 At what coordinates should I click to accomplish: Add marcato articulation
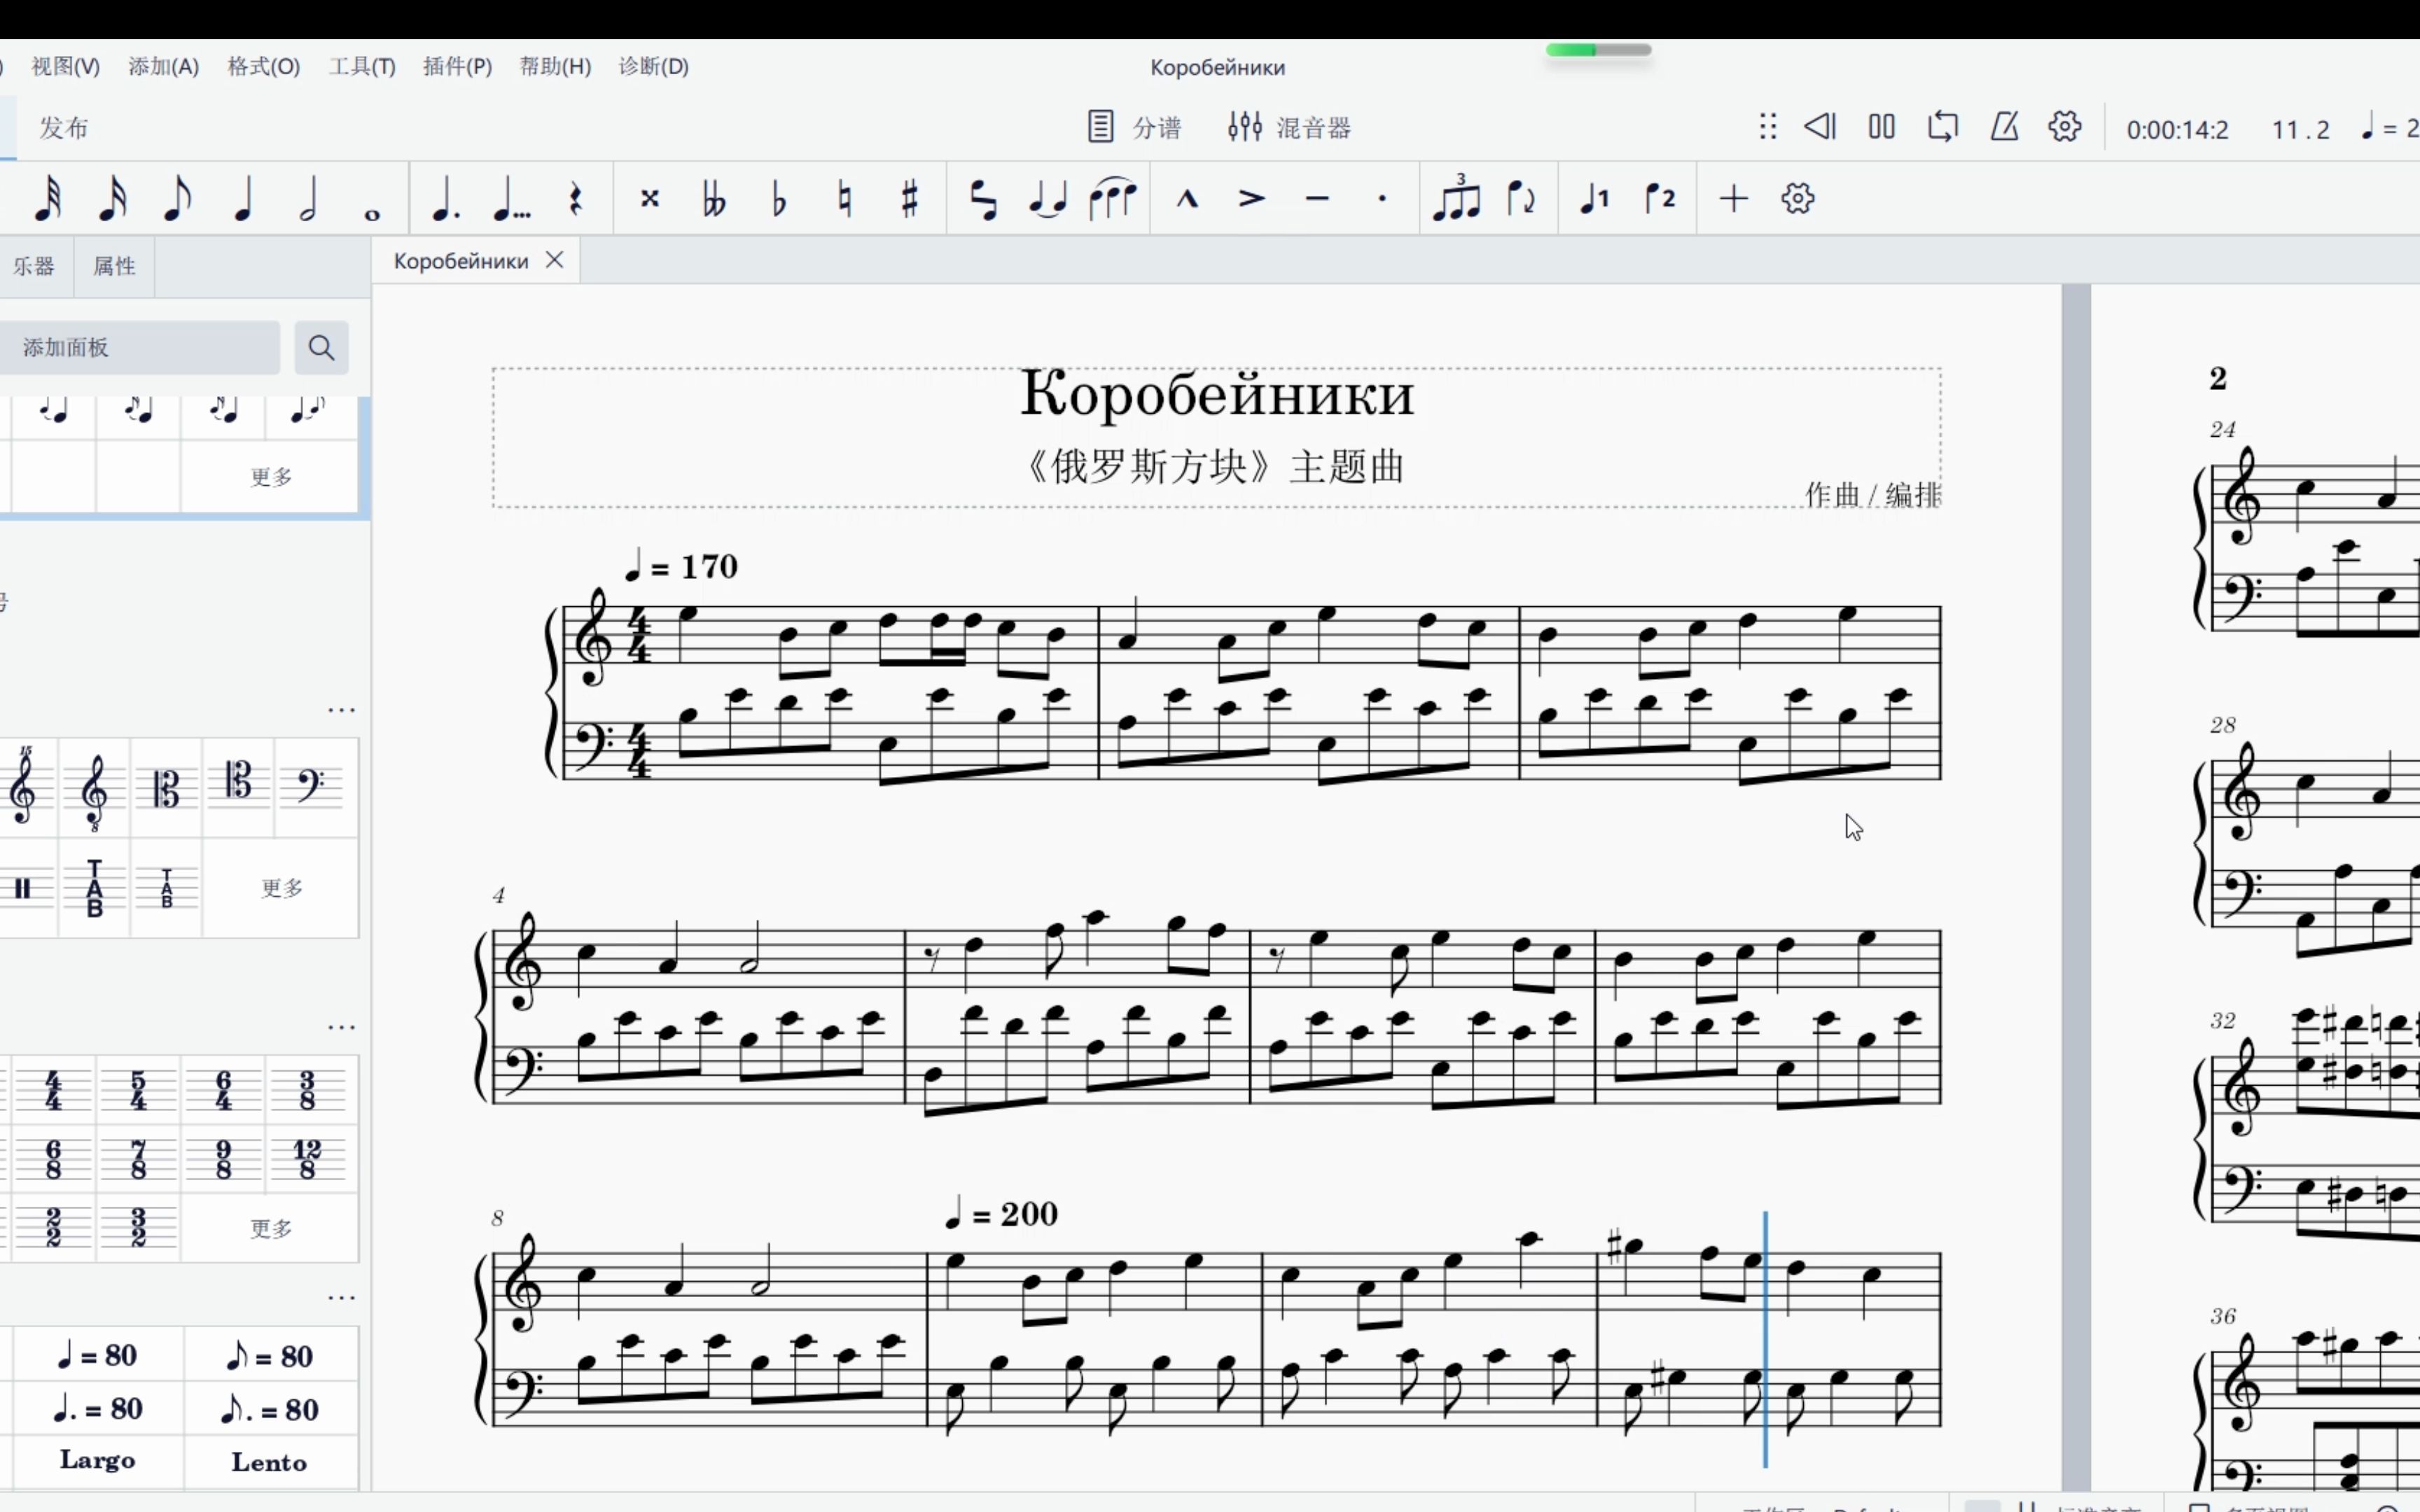tap(1187, 198)
